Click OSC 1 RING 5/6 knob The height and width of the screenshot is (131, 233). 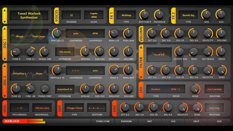(x=114, y=33)
